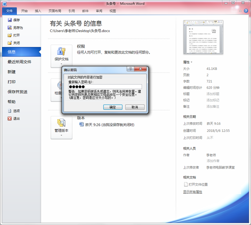The image size is (251, 225).
Task: Open the File tab
Action: pos(9,11)
